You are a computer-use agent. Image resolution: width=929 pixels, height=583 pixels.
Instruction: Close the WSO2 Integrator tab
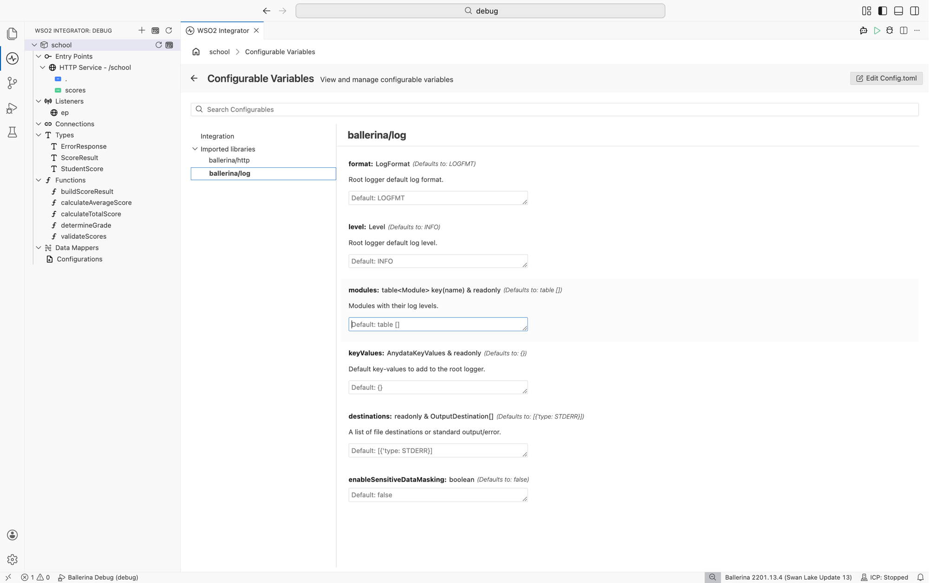pos(256,31)
